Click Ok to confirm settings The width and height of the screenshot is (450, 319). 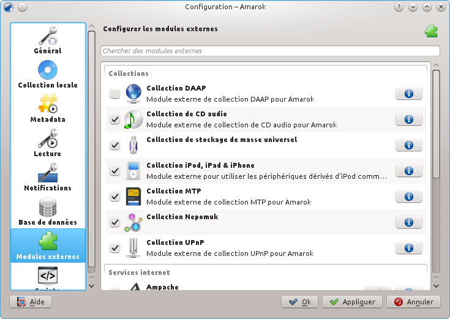[299, 302]
